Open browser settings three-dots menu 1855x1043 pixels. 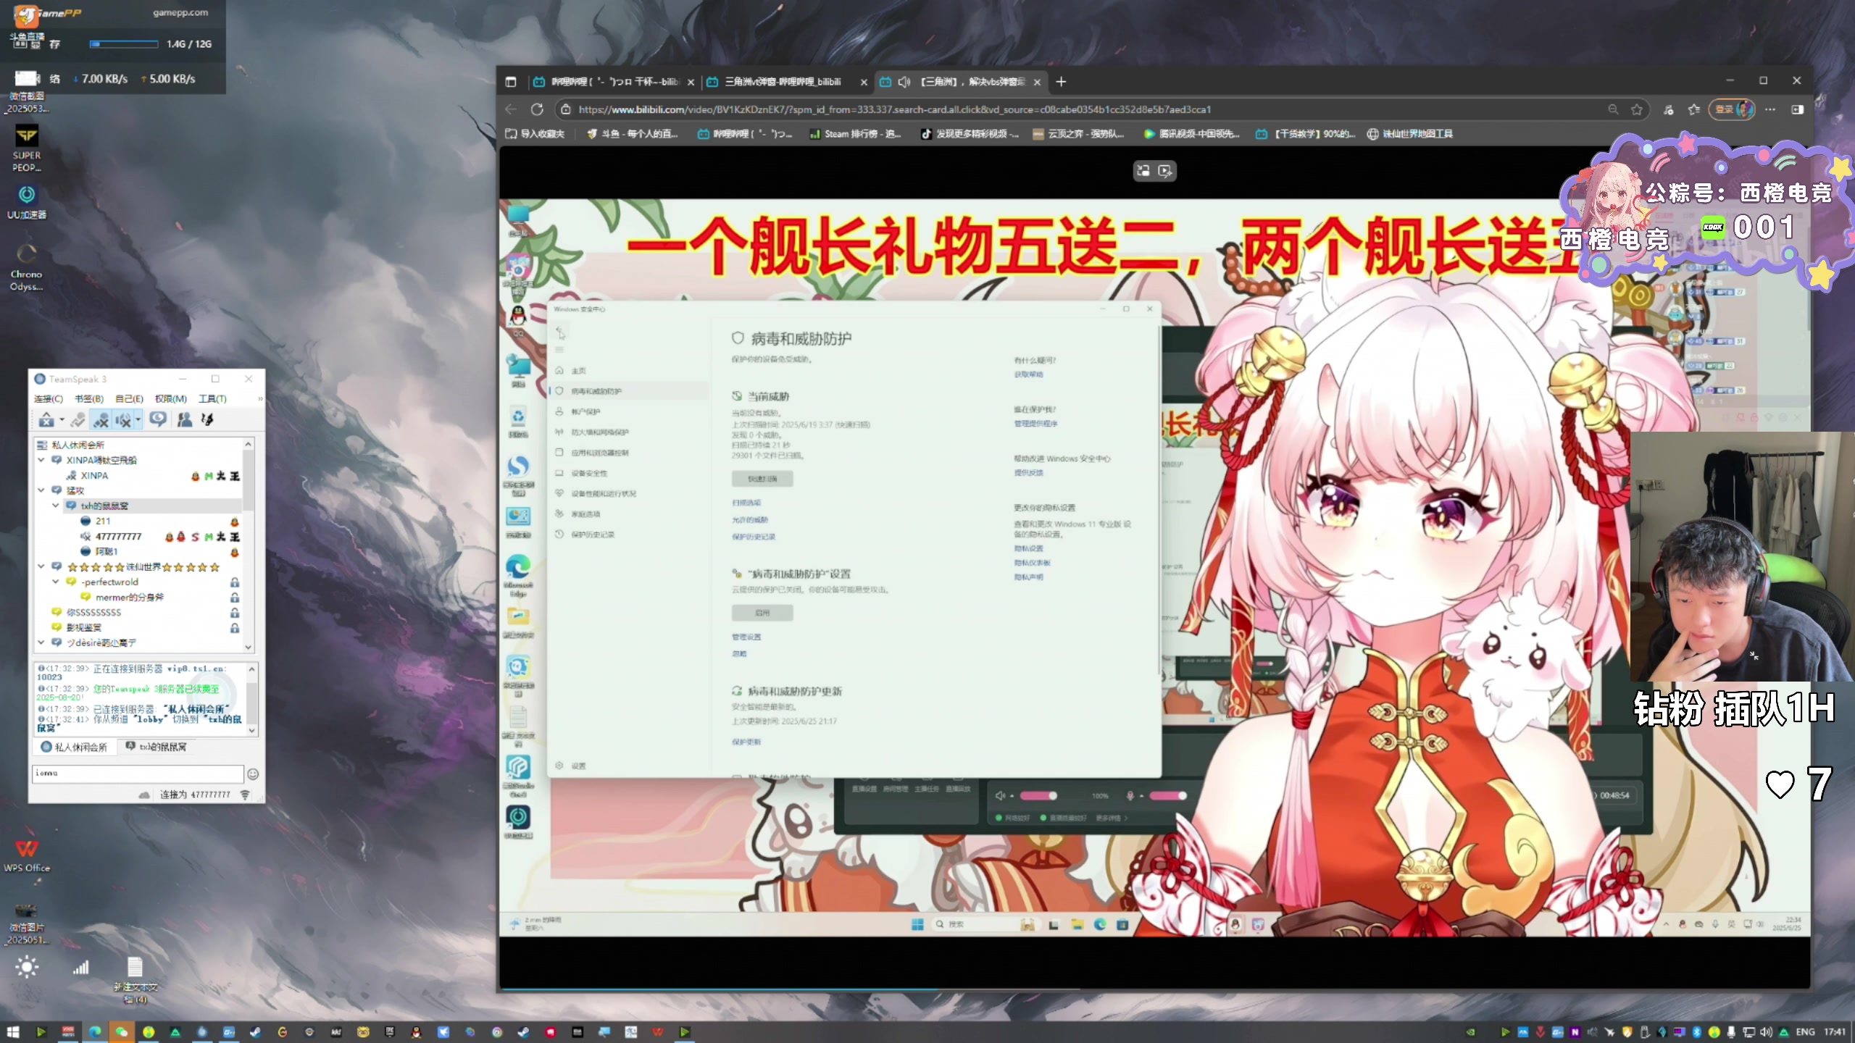[x=1770, y=109]
